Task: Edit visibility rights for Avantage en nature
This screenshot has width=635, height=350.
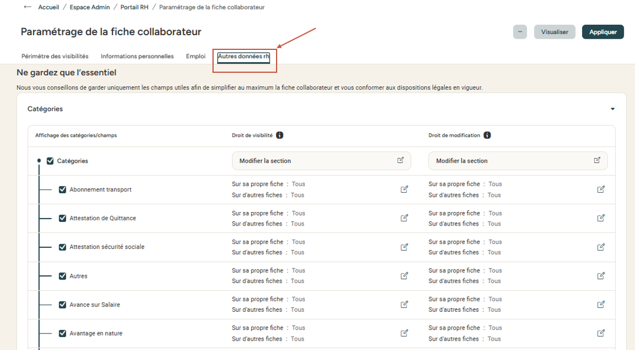Action: (x=404, y=333)
